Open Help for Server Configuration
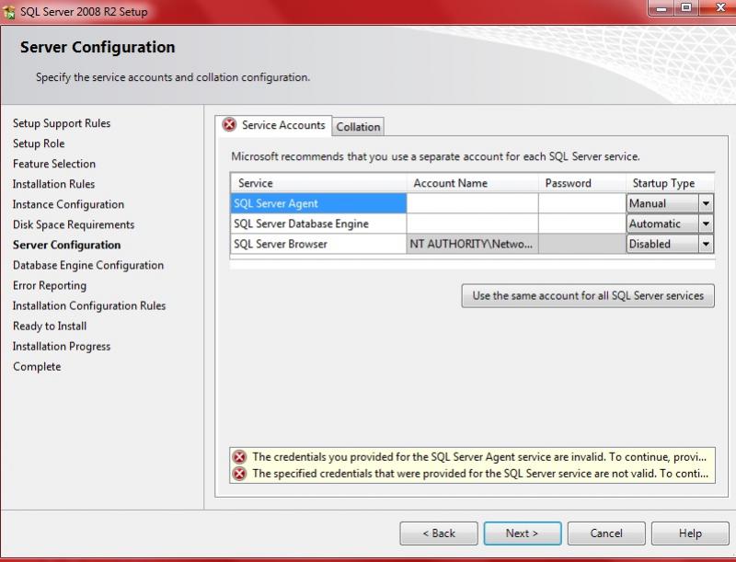Viewport: 736px width, 562px height. (690, 533)
